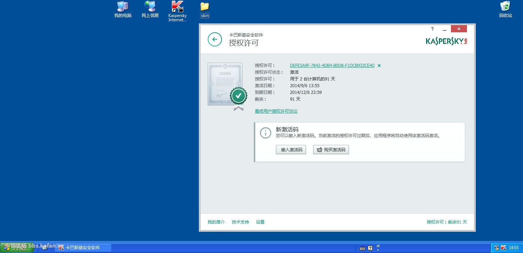Open the language bar options dropdown arrow
This screenshot has width=523, height=253.
click(378, 250)
